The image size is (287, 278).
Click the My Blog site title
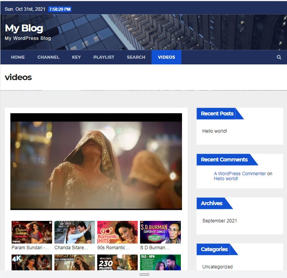[x=24, y=28]
